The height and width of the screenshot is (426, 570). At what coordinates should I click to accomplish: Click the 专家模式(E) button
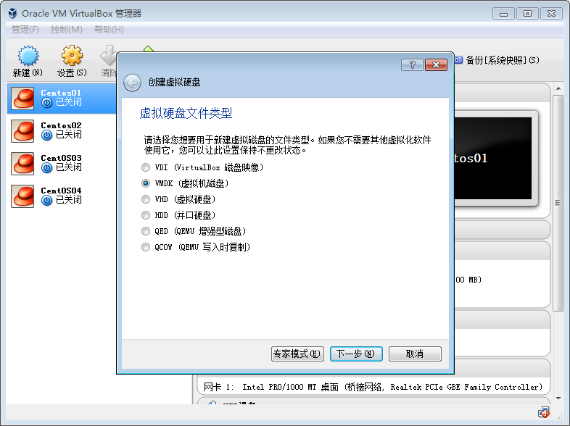[297, 354]
